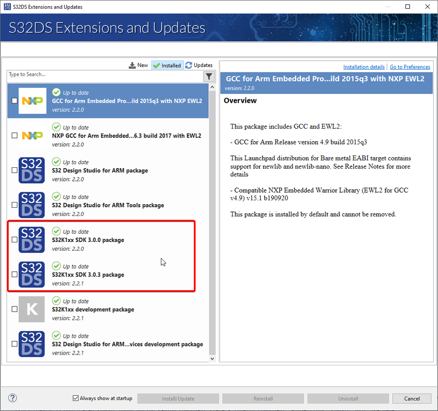
Task: Click green check status of NXP GCC 6.3 package
Action: click(56, 127)
